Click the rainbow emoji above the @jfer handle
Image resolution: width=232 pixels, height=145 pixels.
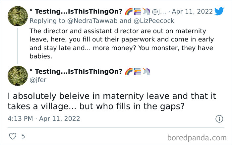point(128,71)
